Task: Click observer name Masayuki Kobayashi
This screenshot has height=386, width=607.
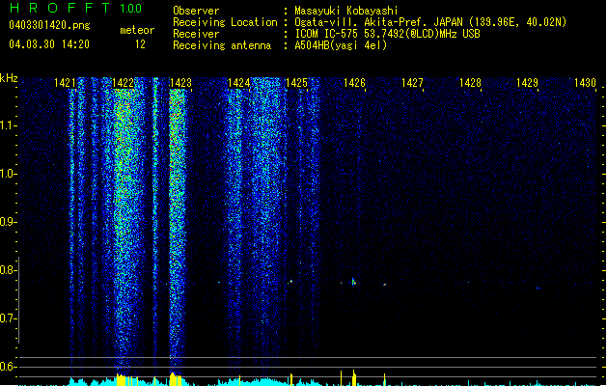Action: pyautogui.click(x=346, y=11)
